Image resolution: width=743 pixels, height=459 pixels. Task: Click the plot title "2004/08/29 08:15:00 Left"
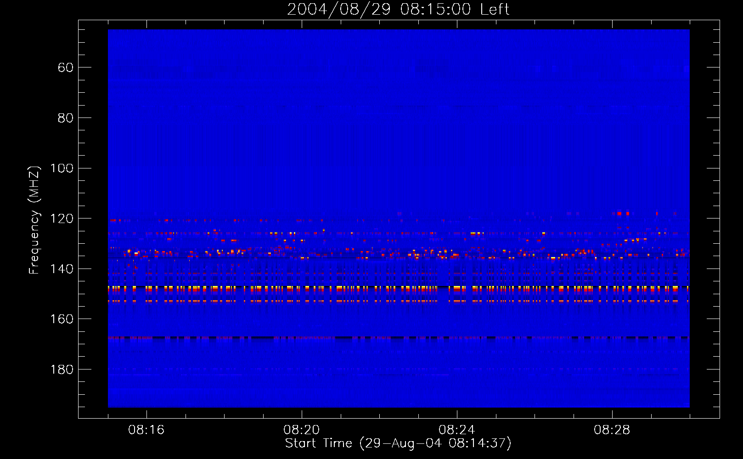point(398,9)
